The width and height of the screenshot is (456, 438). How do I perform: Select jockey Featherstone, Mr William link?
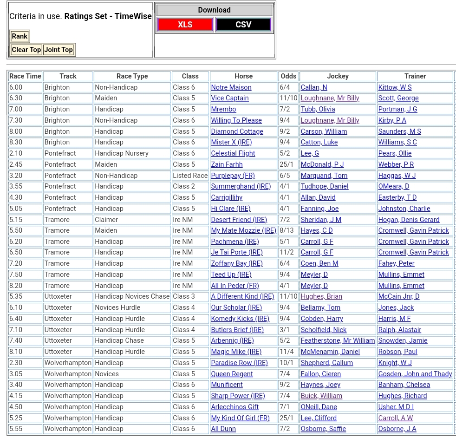pos(338,340)
